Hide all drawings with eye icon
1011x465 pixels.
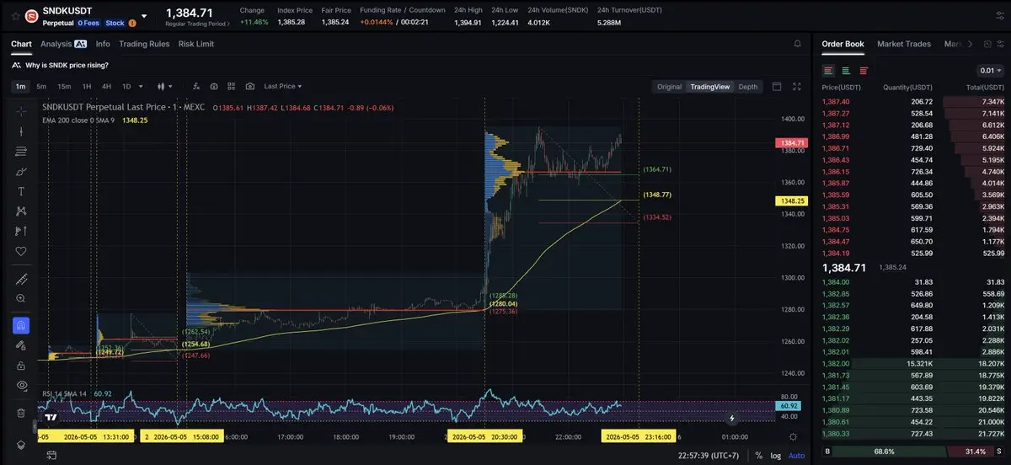pyautogui.click(x=21, y=386)
